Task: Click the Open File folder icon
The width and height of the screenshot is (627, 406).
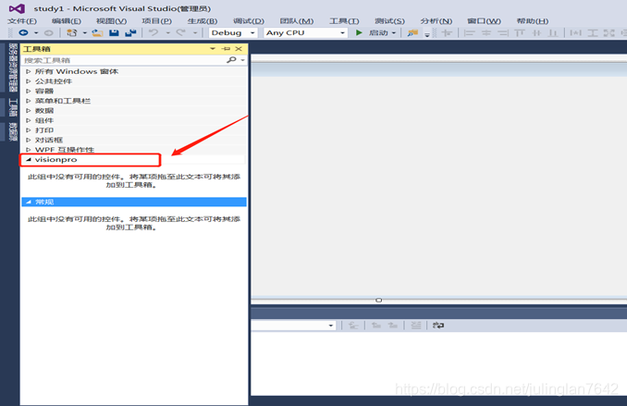Action: [x=97, y=32]
